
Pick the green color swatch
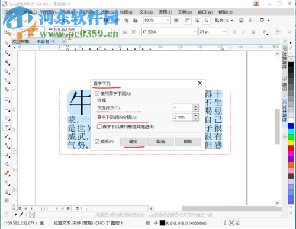click(x=291, y=137)
